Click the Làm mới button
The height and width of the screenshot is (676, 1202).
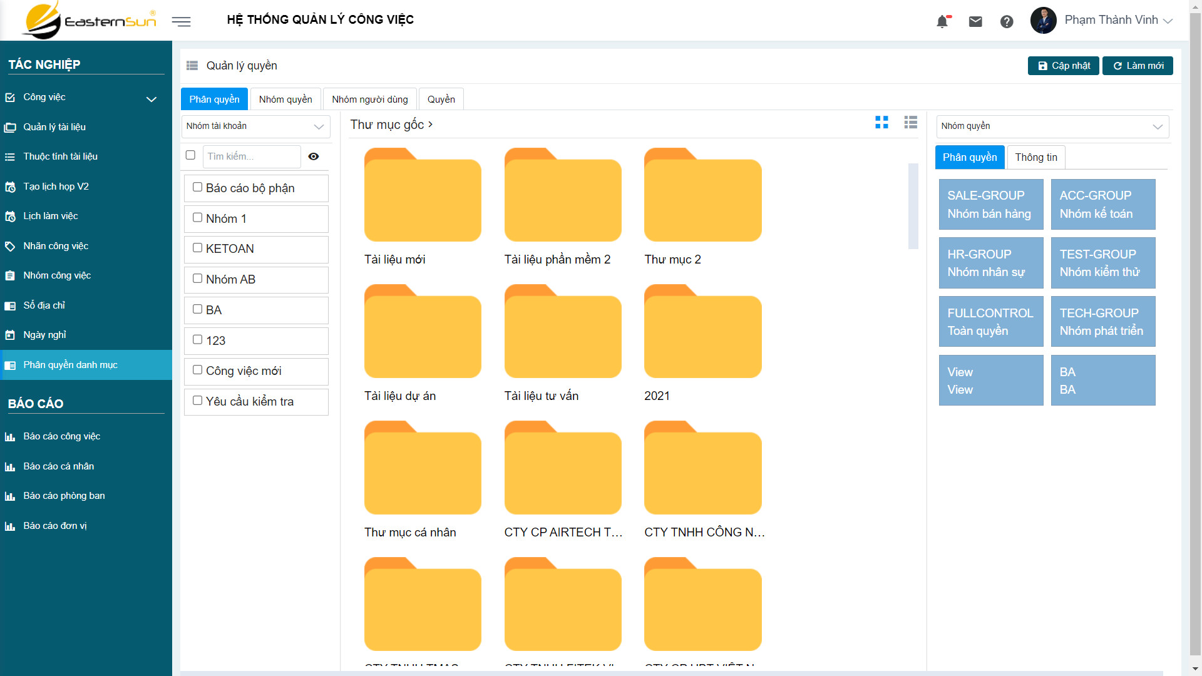tap(1138, 66)
